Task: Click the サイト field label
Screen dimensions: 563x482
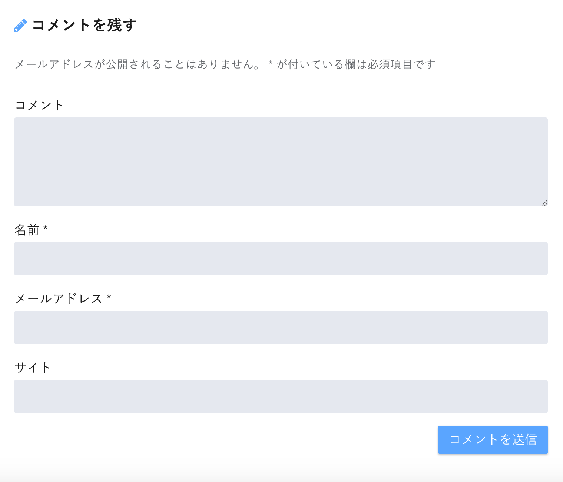Action: pyautogui.click(x=33, y=368)
